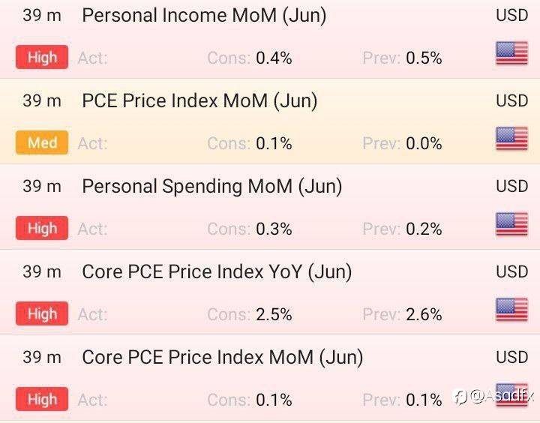This screenshot has width=540, height=423.
Task: Open the PCE Price Index MoM (Jun) event
Action: pos(199,101)
